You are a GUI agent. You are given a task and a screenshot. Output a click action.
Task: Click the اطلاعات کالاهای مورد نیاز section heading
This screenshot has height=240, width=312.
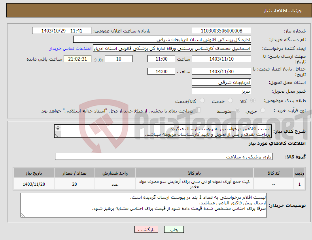coord(277,143)
